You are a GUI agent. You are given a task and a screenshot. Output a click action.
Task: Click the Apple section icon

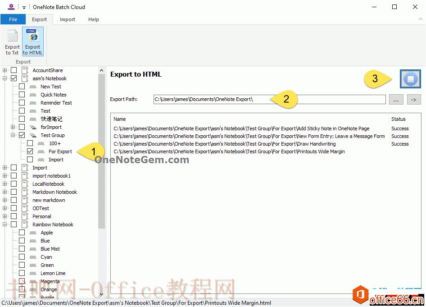pyautogui.click(x=33, y=233)
